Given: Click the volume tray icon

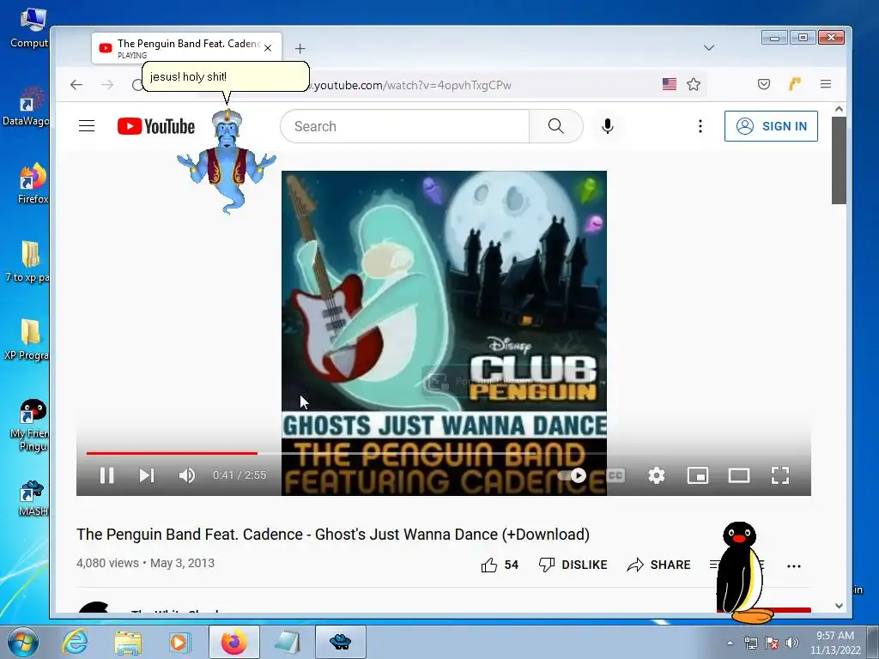Looking at the screenshot, I should pos(792,643).
